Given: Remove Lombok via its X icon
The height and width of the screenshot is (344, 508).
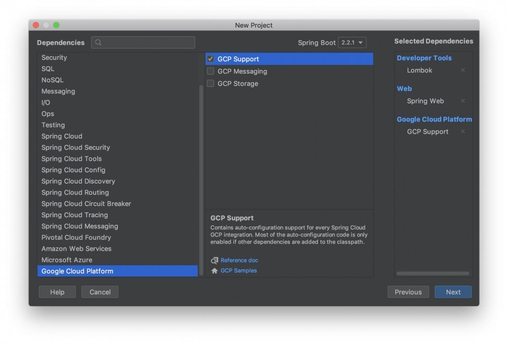Looking at the screenshot, I should point(463,71).
